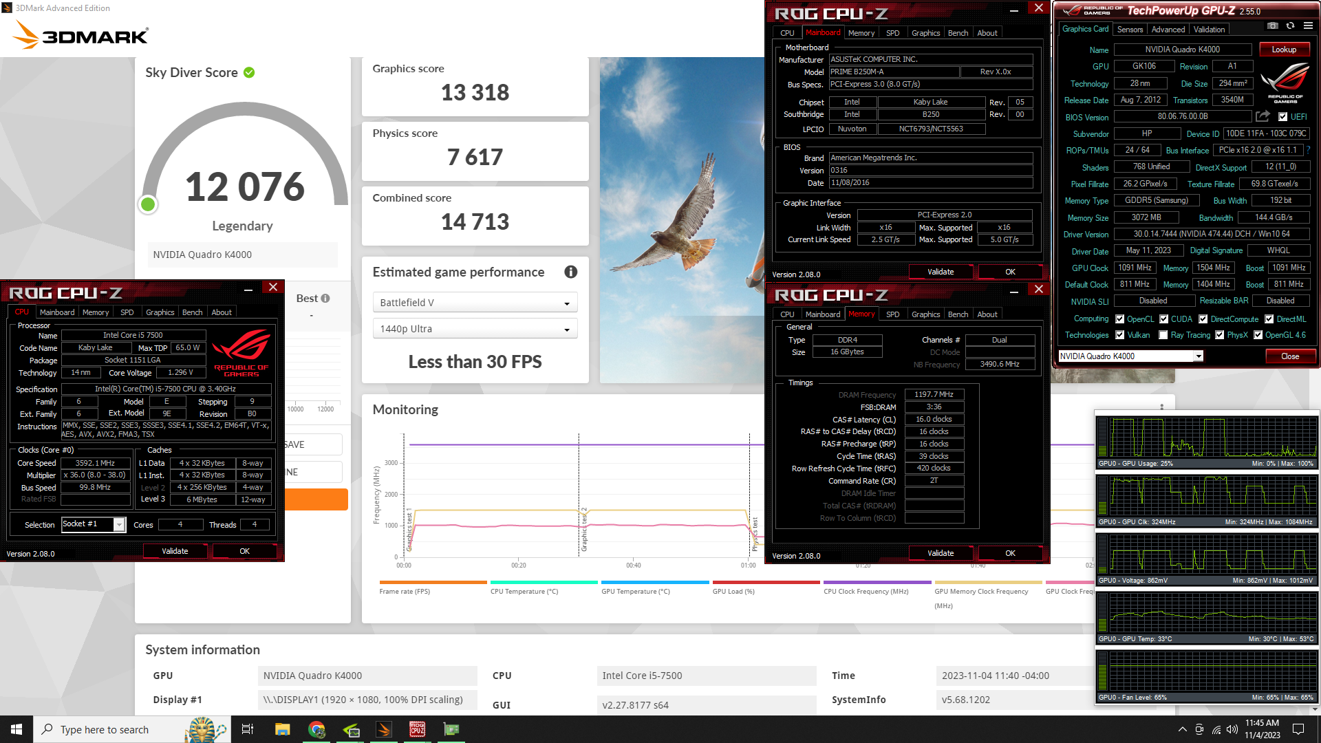This screenshot has height=743, width=1321.
Task: Click the search magnifier in taskbar
Action: (x=47, y=729)
